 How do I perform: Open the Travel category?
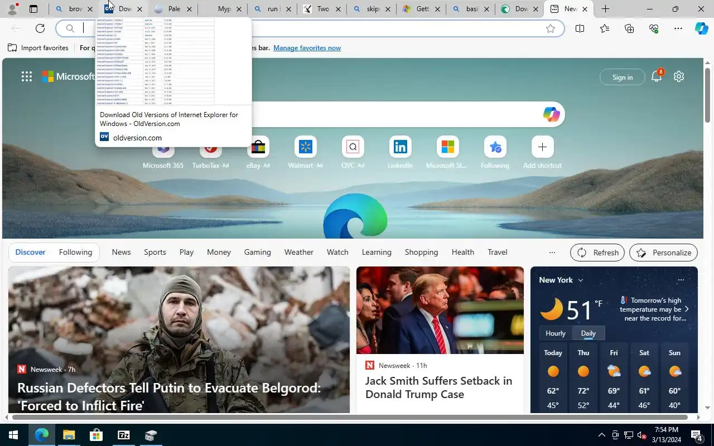(498, 253)
